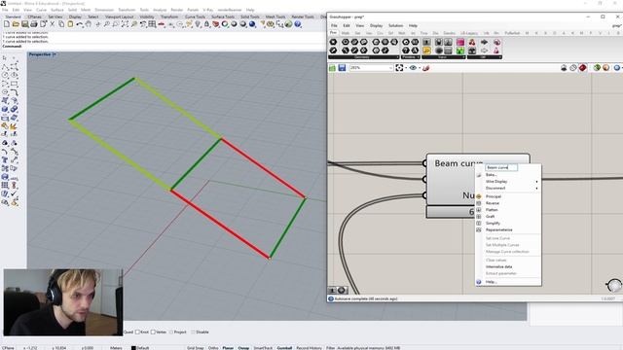The width and height of the screenshot is (623, 350).
Task: Open the Pufferfish tab in Grasshopper
Action: [x=512, y=33]
